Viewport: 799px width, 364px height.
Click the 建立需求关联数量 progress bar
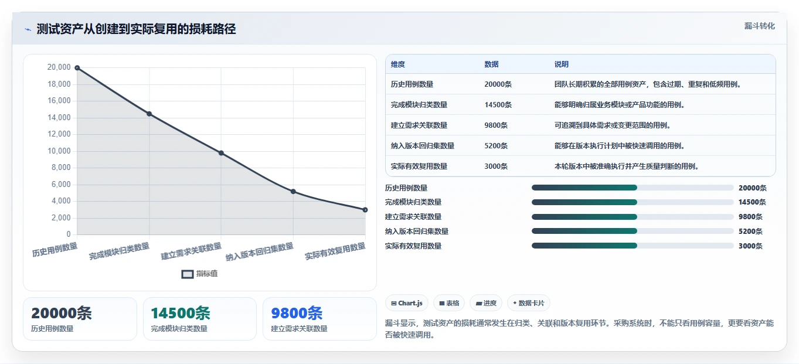633,217
